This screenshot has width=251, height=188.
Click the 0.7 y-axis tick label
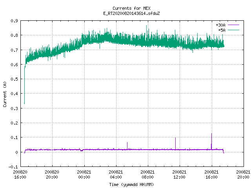point(14,50)
